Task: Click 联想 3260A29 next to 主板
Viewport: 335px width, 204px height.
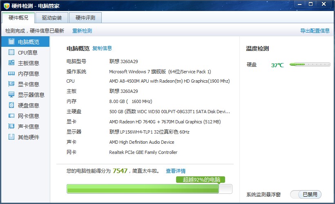Action: [123, 91]
